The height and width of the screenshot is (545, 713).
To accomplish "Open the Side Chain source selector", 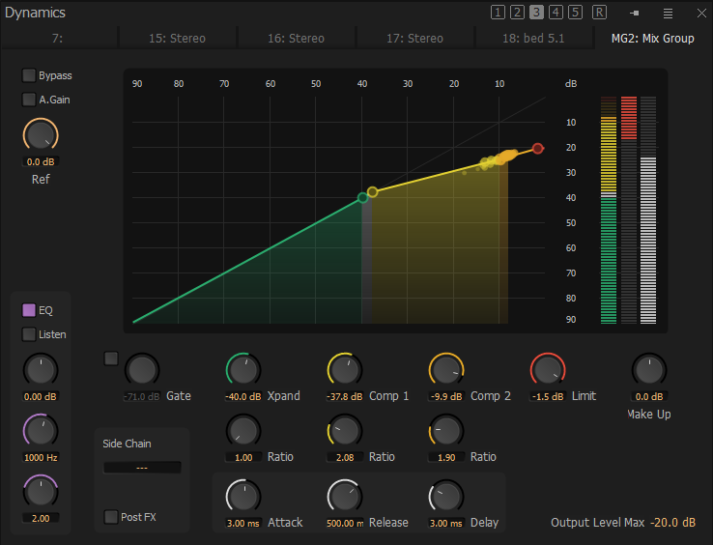I will tap(142, 468).
